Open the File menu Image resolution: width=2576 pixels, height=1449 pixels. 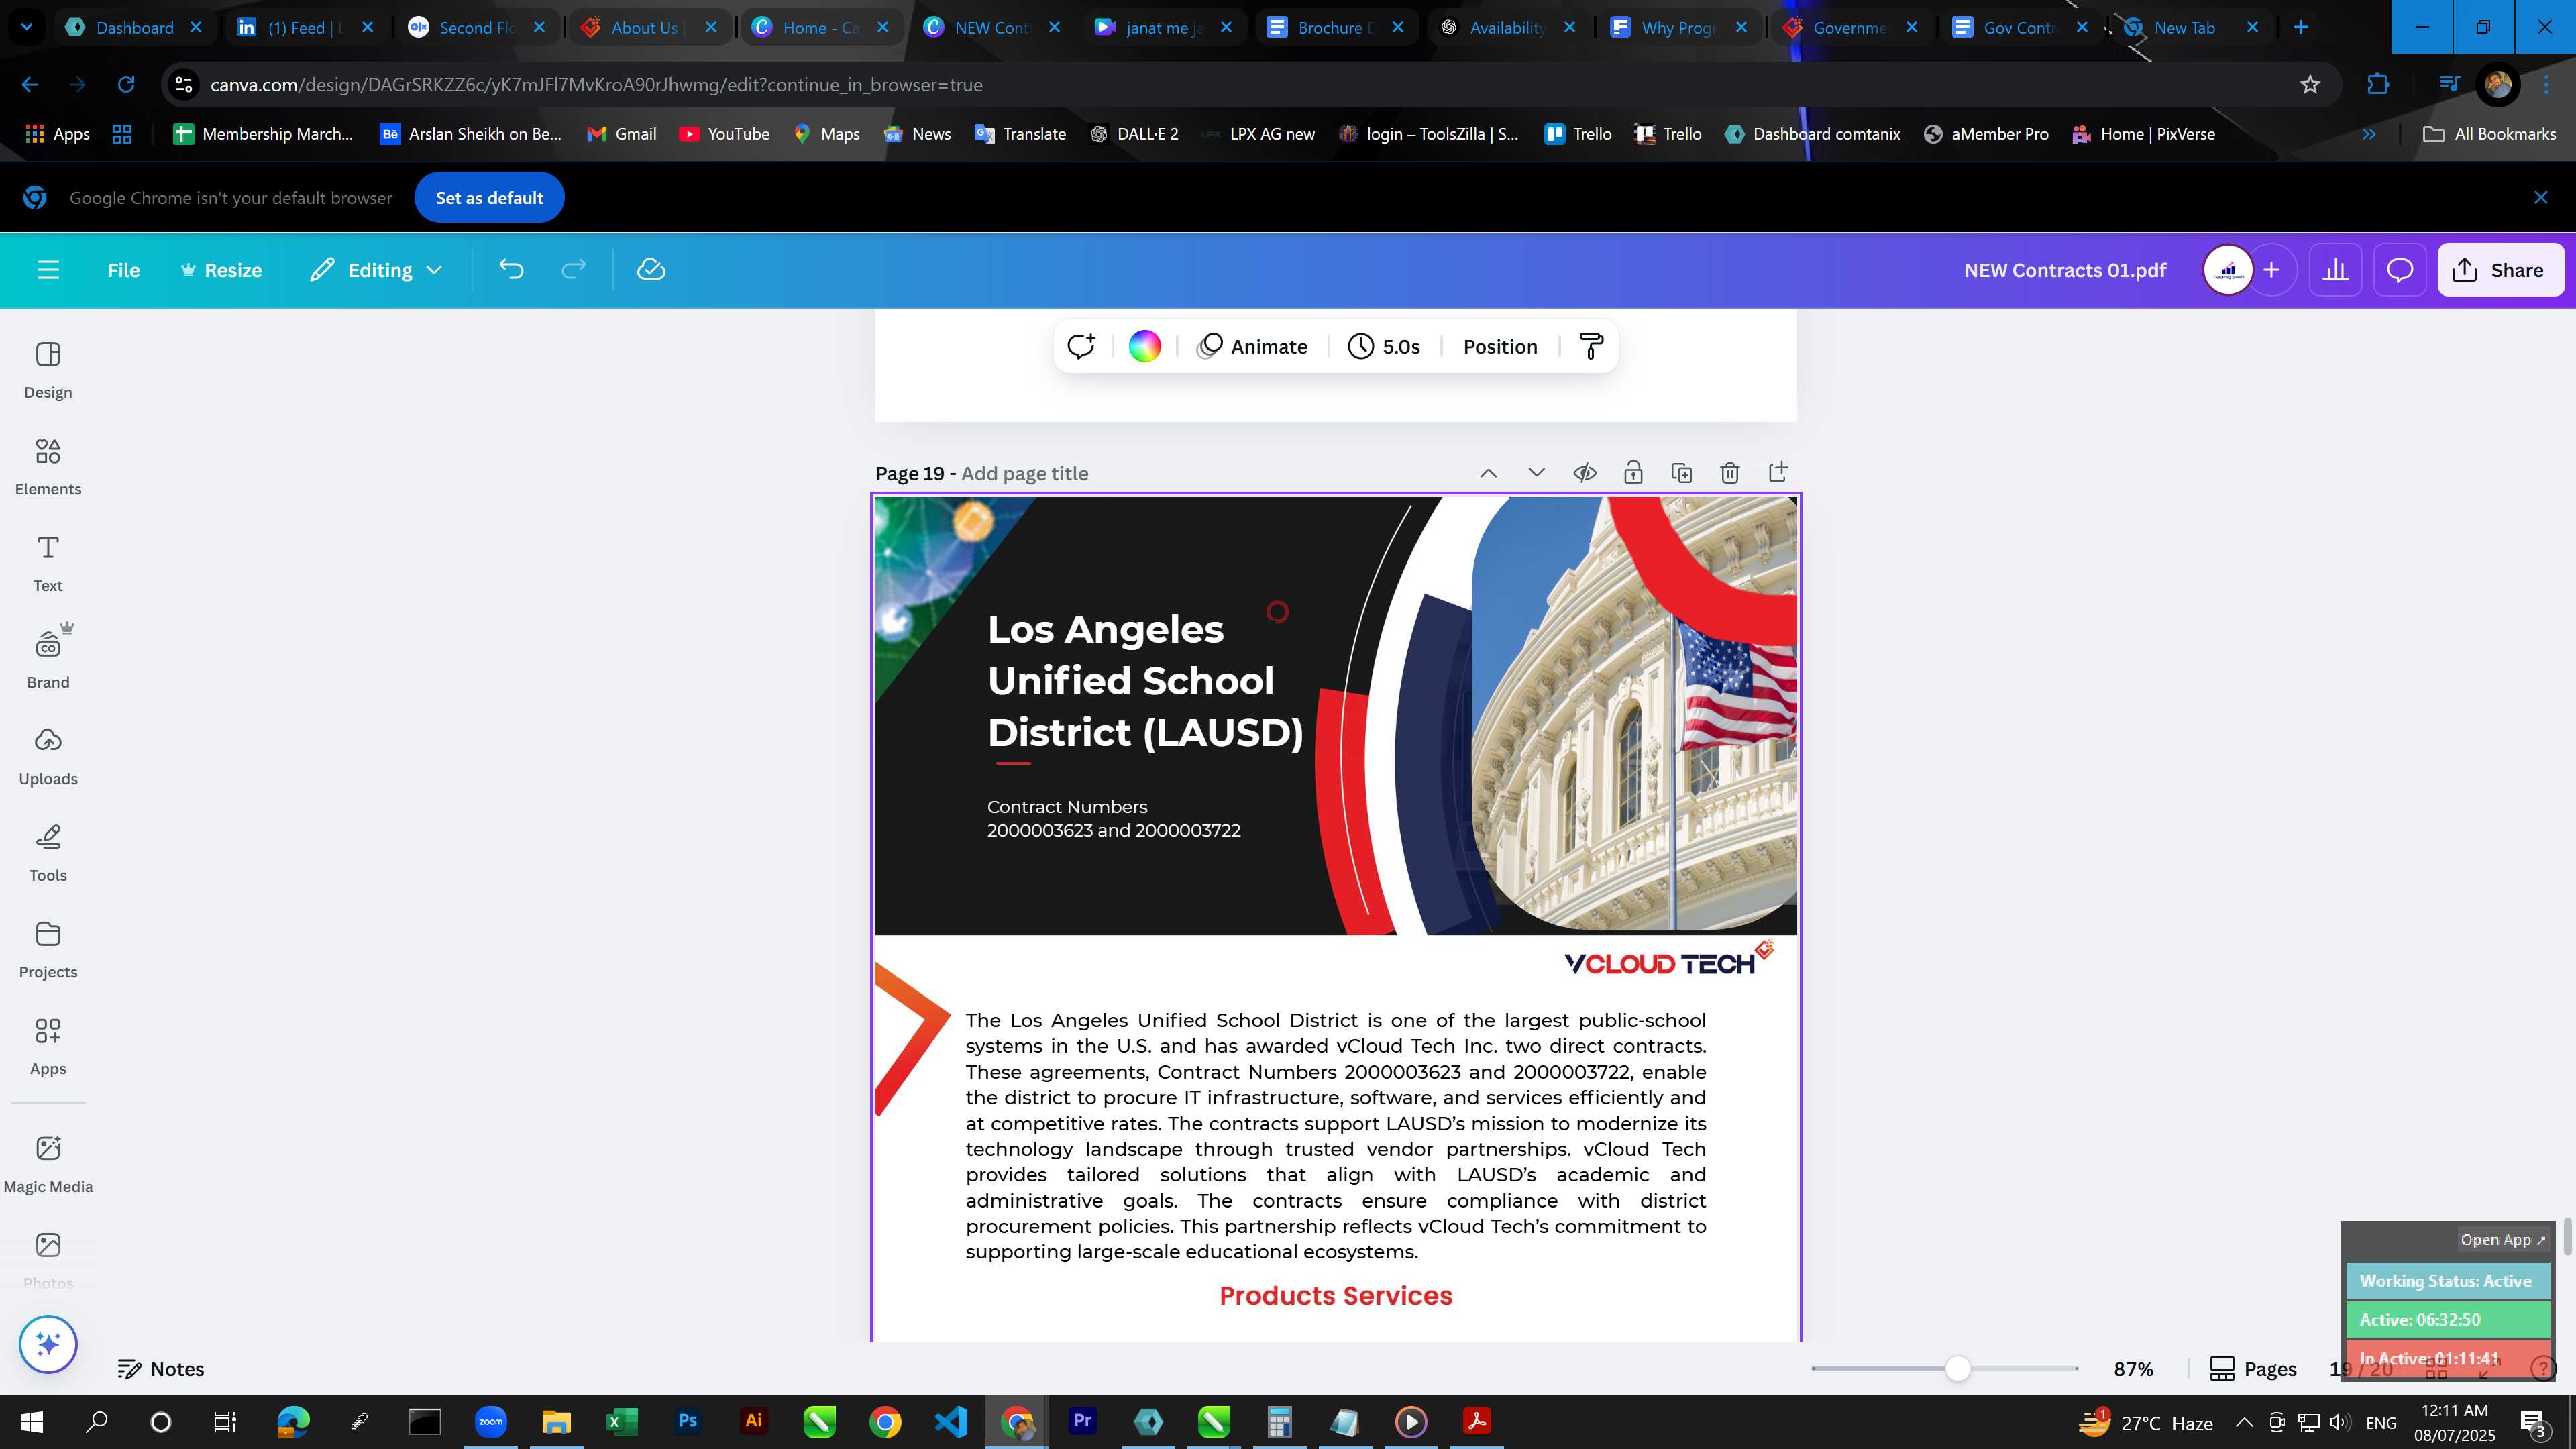[123, 270]
